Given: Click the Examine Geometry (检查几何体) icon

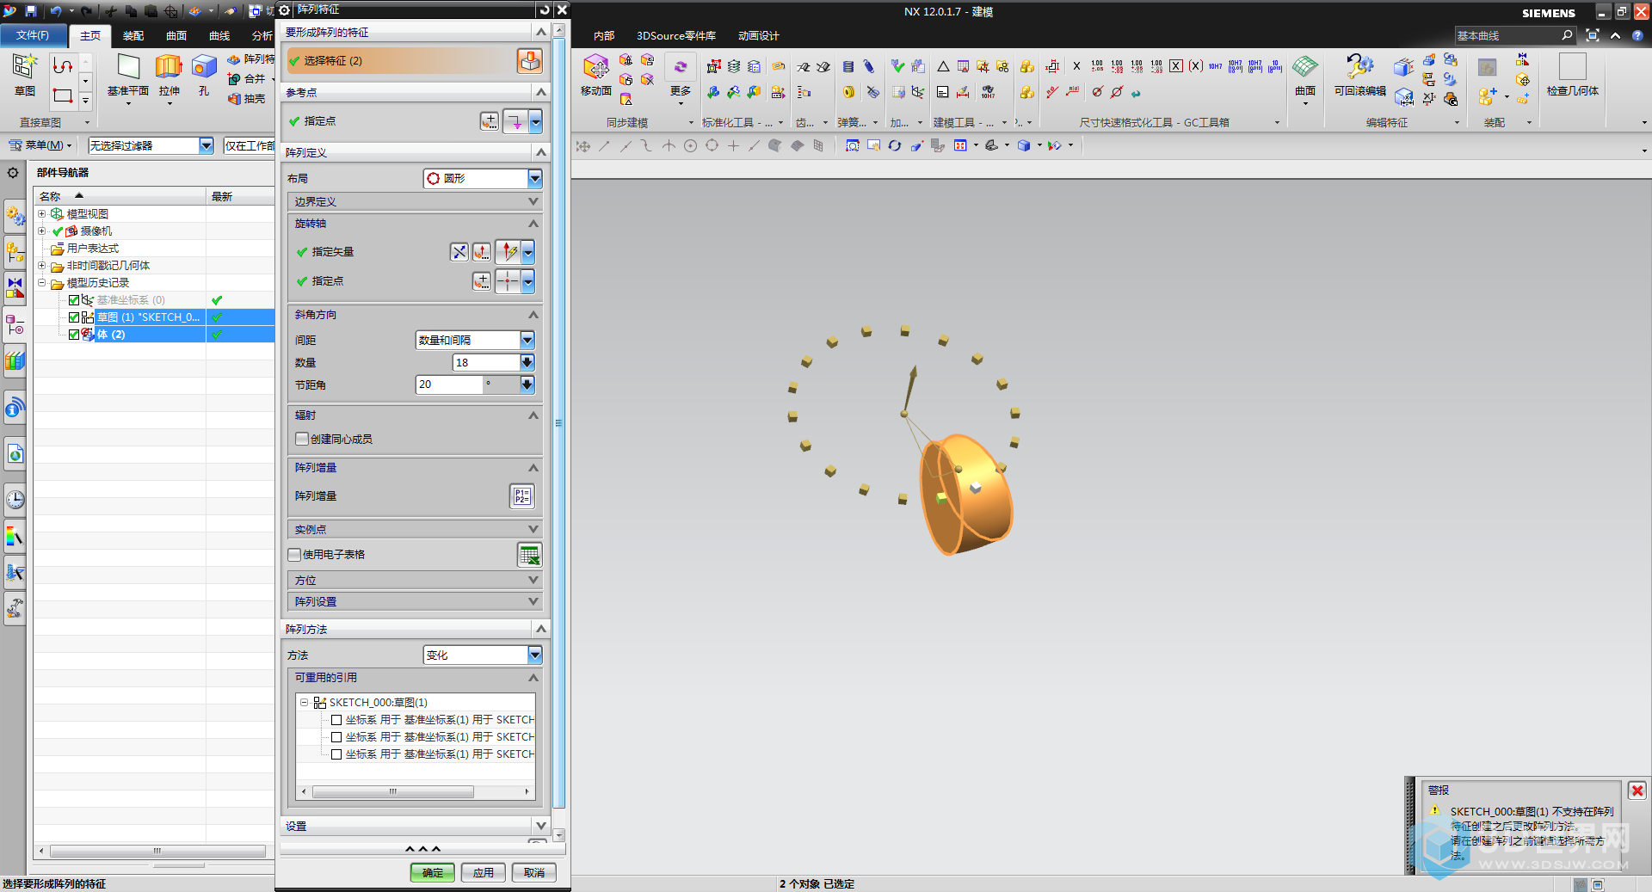Looking at the screenshot, I should pos(1572,67).
